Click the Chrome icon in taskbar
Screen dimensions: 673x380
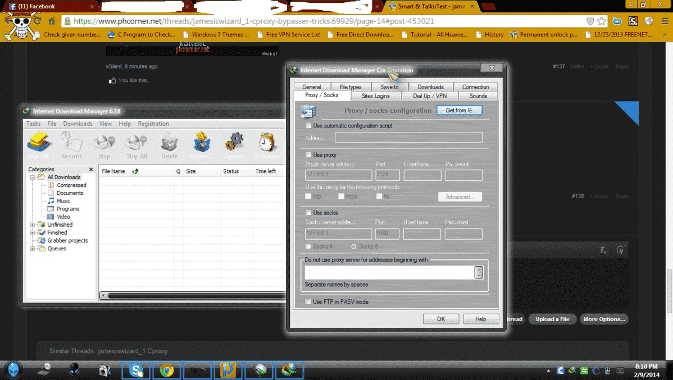[166, 370]
